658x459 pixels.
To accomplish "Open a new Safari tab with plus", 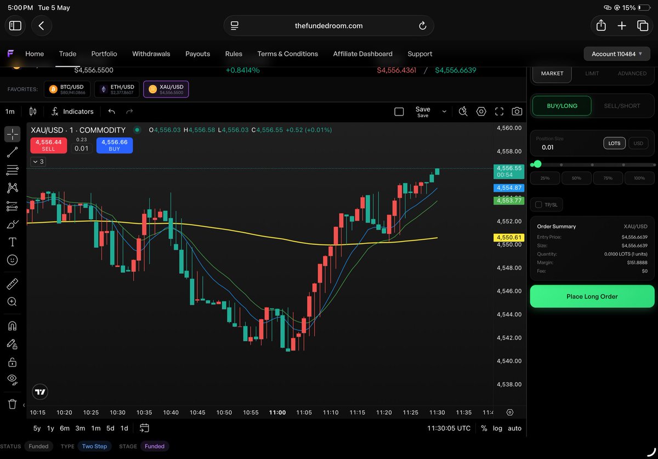I will point(622,26).
